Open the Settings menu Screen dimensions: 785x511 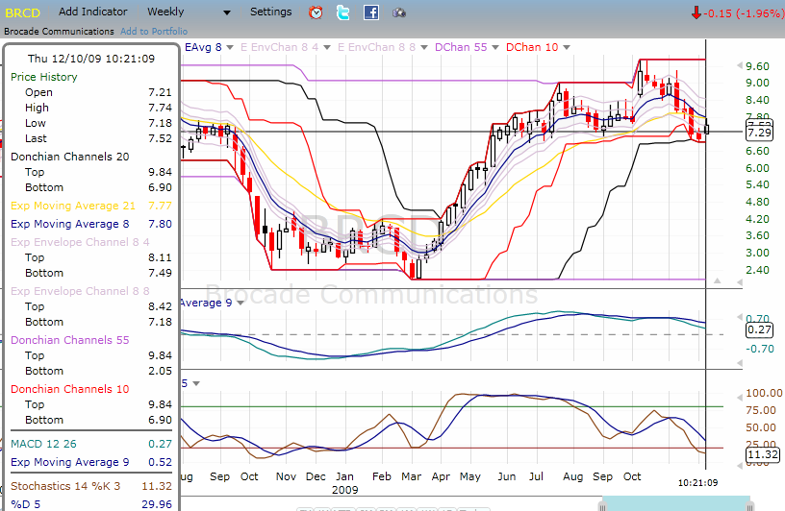click(x=271, y=12)
